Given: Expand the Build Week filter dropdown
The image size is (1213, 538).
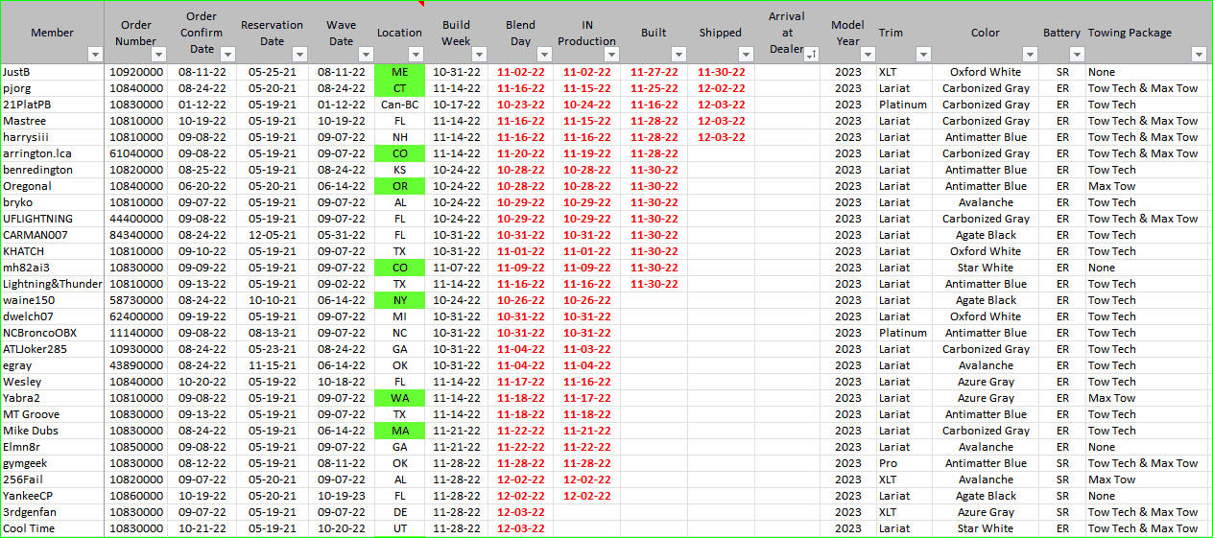Looking at the screenshot, I should click(479, 55).
